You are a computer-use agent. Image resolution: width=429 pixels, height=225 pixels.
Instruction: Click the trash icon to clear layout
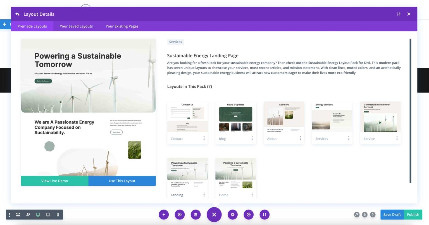(x=196, y=214)
